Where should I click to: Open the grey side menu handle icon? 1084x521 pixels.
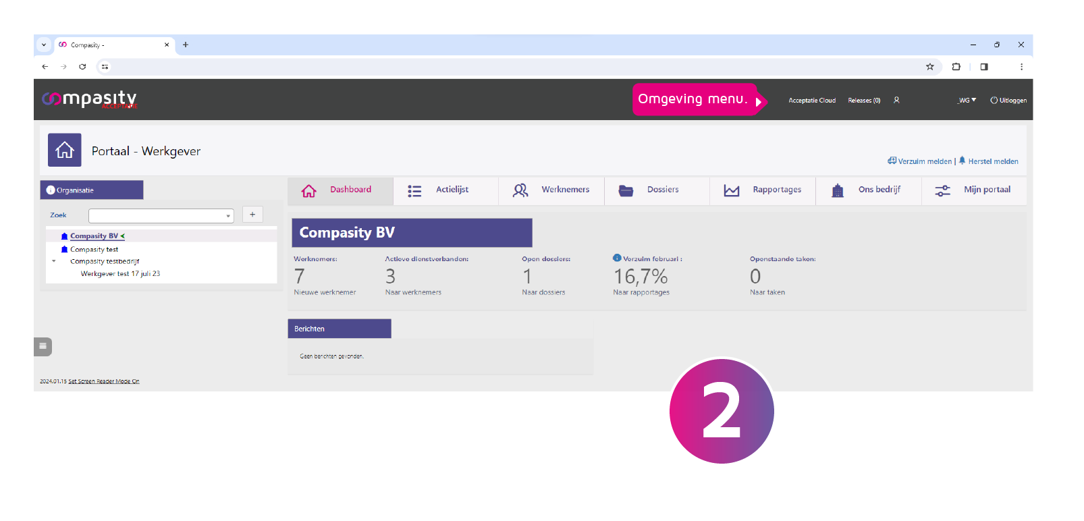[x=43, y=346]
